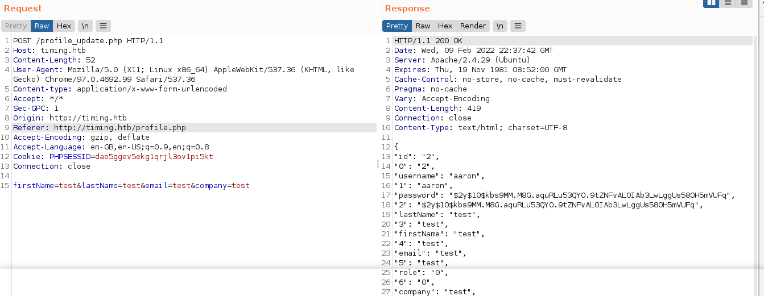This screenshot has height=296, width=764.
Task: Toggle non-printable \n characters in Response
Action: click(500, 26)
